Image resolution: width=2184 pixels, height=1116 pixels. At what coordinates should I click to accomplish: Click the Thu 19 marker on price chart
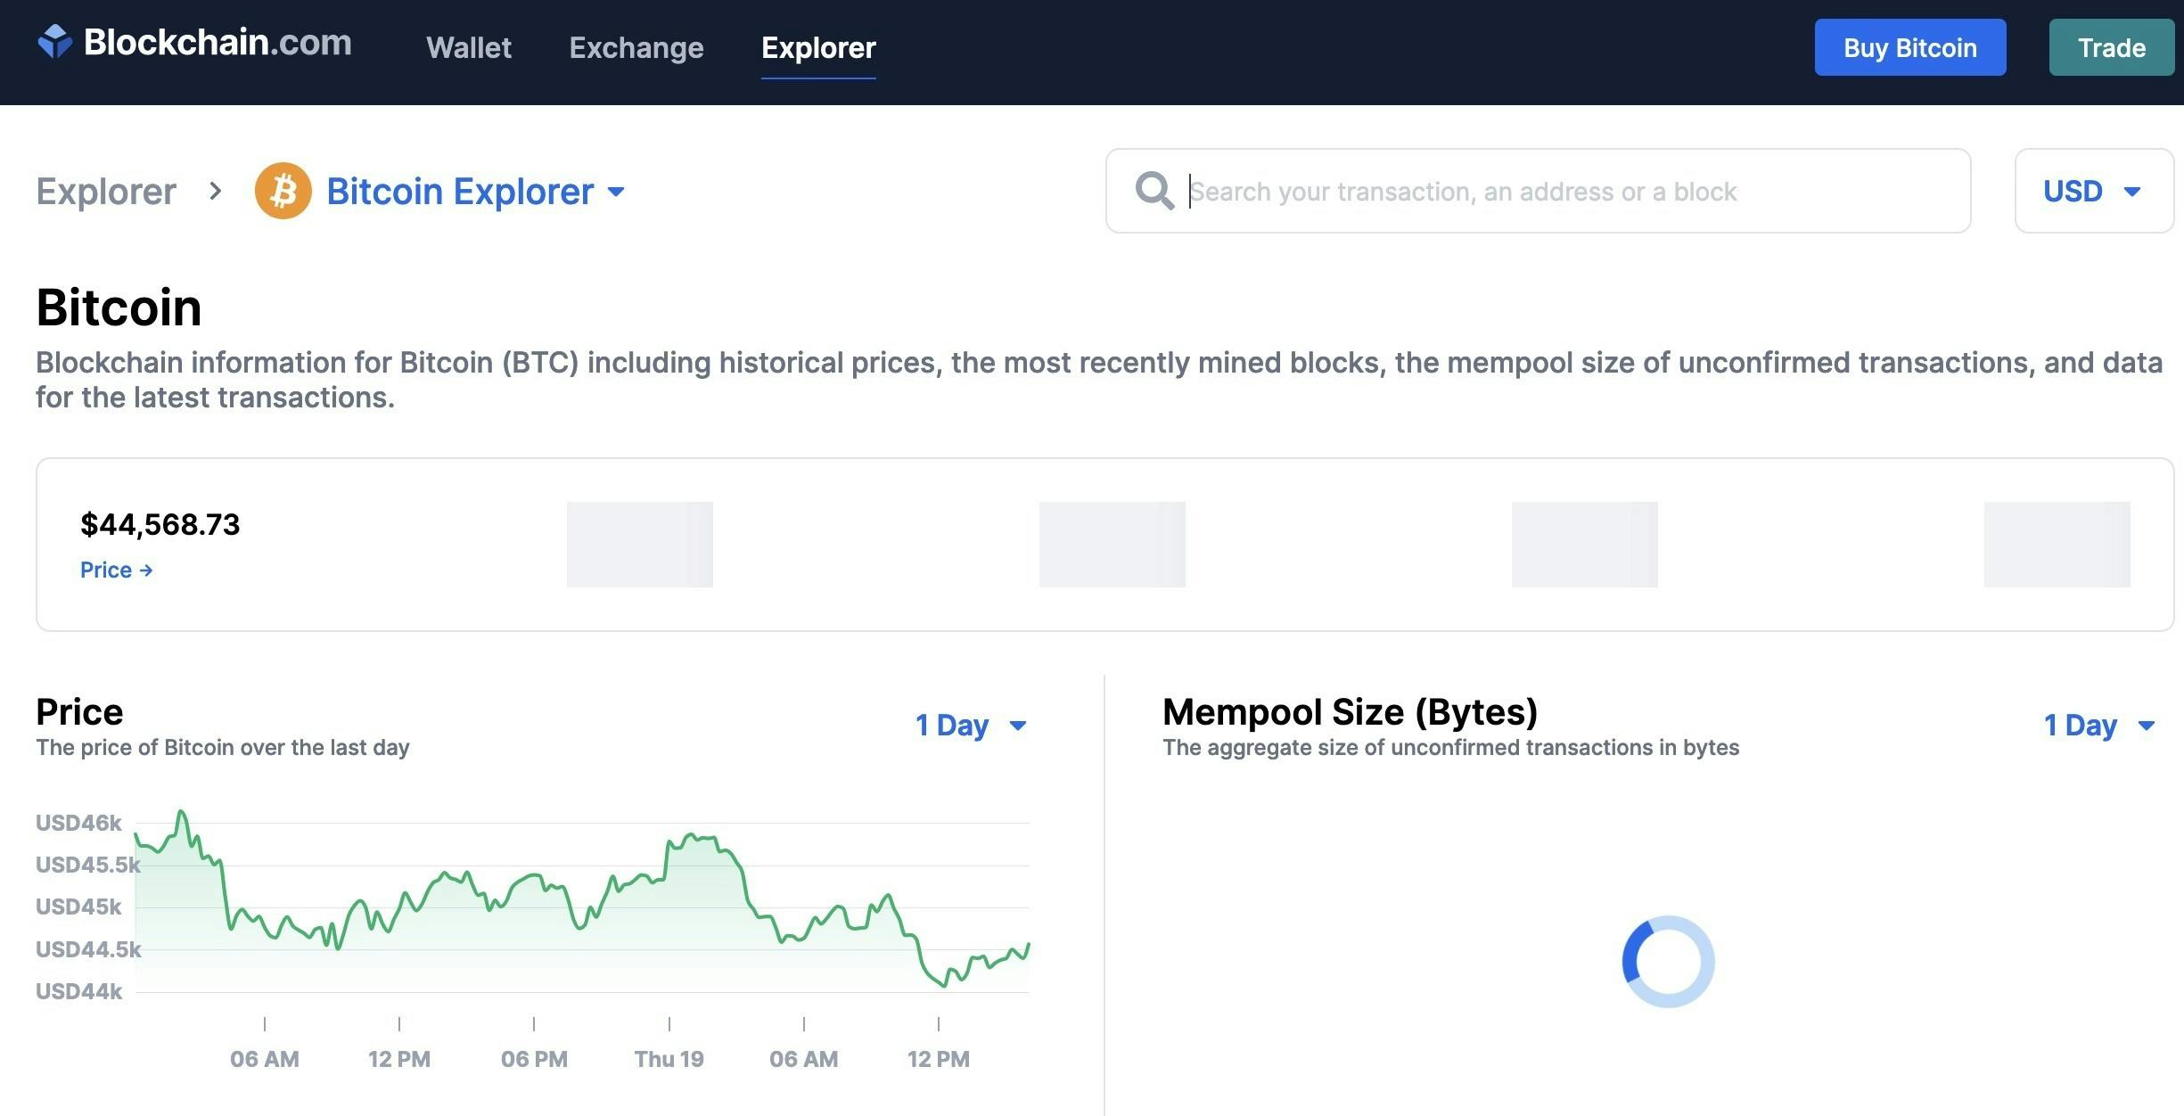pyautogui.click(x=669, y=1059)
